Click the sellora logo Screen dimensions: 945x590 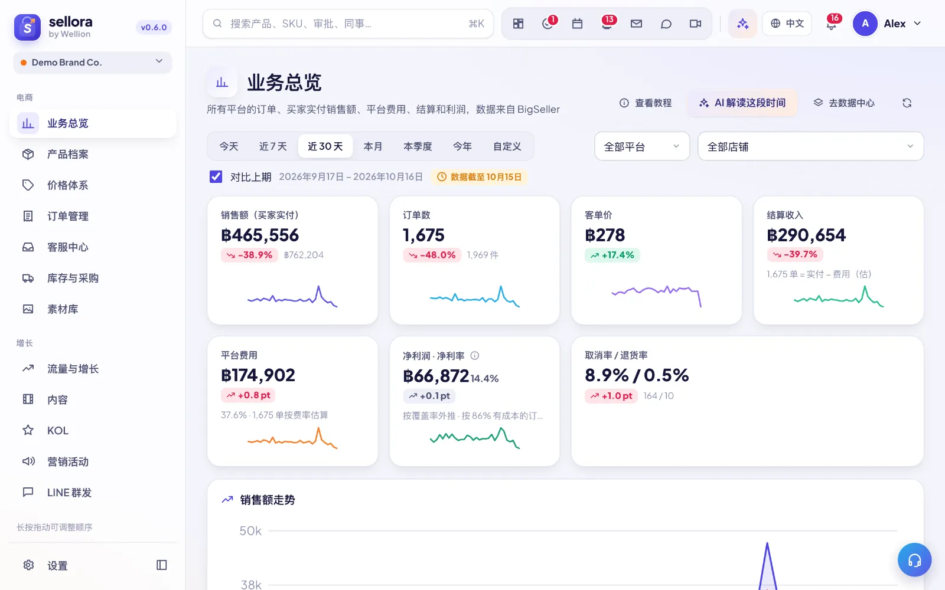point(27,27)
